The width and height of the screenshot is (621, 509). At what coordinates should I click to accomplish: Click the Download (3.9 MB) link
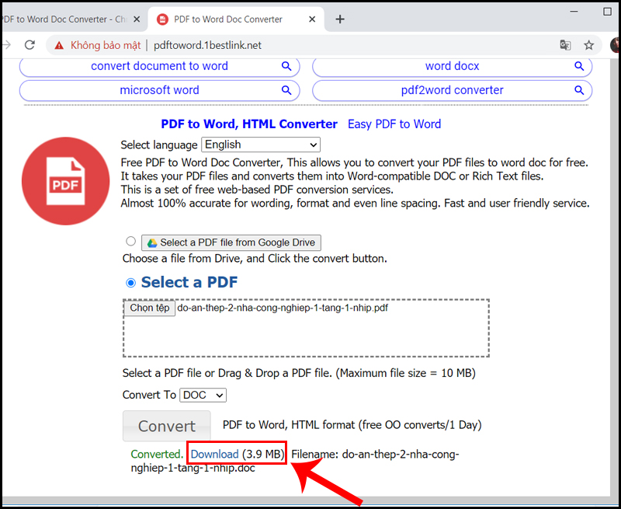pos(214,454)
